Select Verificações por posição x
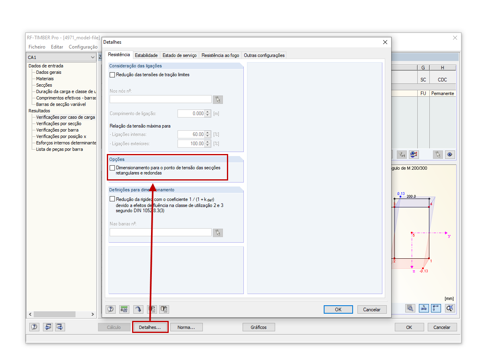Viewport: 488px width, 357px height. pyautogui.click(x=61, y=136)
